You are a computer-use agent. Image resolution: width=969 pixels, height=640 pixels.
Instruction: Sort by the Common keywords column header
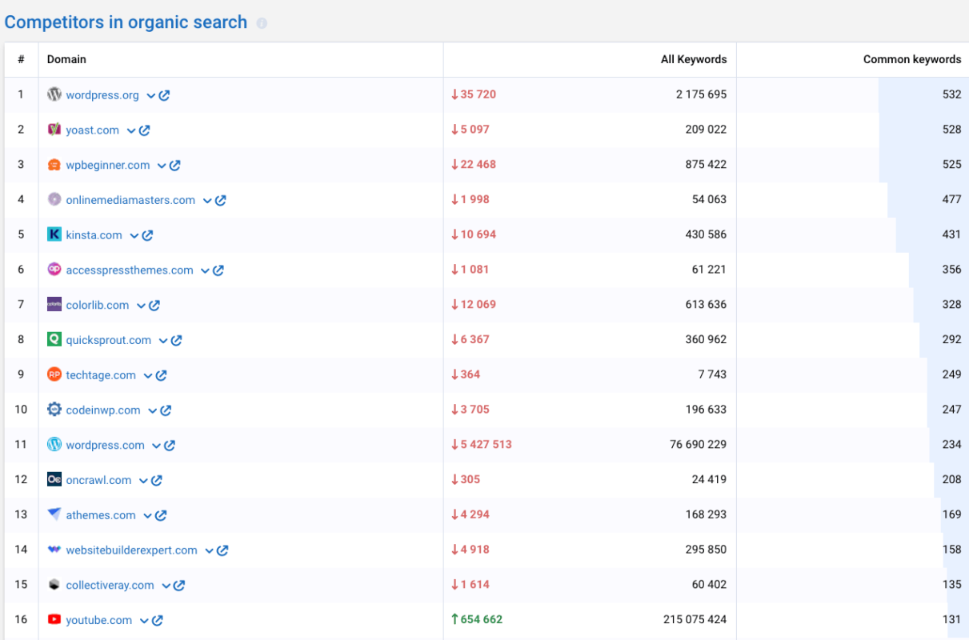click(912, 59)
